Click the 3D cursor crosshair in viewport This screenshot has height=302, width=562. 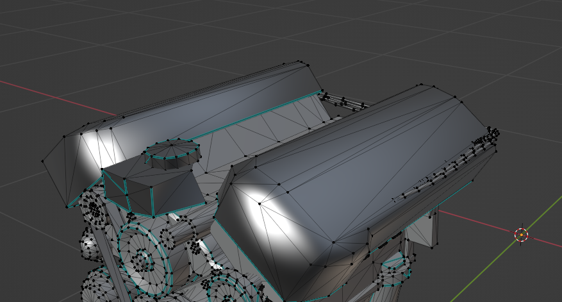[x=521, y=235]
